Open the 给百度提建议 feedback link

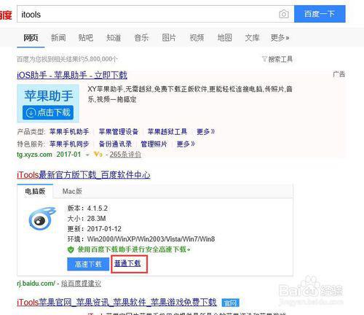tap(81, 284)
